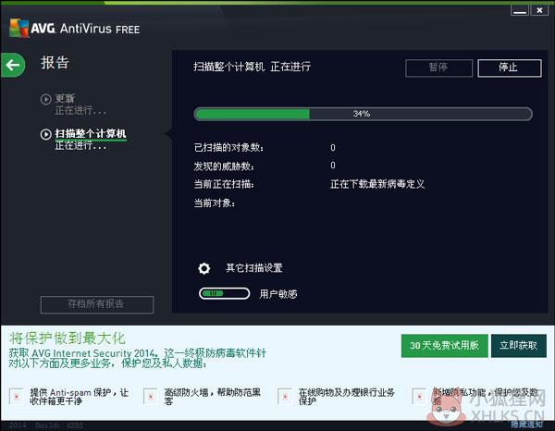
Task: Click the 立即获取 button
Action: tap(519, 345)
